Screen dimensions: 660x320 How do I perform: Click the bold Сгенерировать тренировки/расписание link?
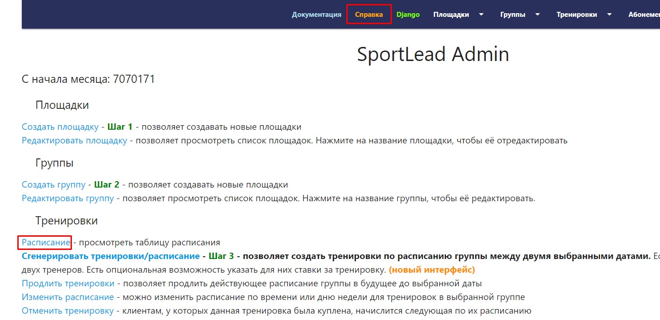[111, 256]
